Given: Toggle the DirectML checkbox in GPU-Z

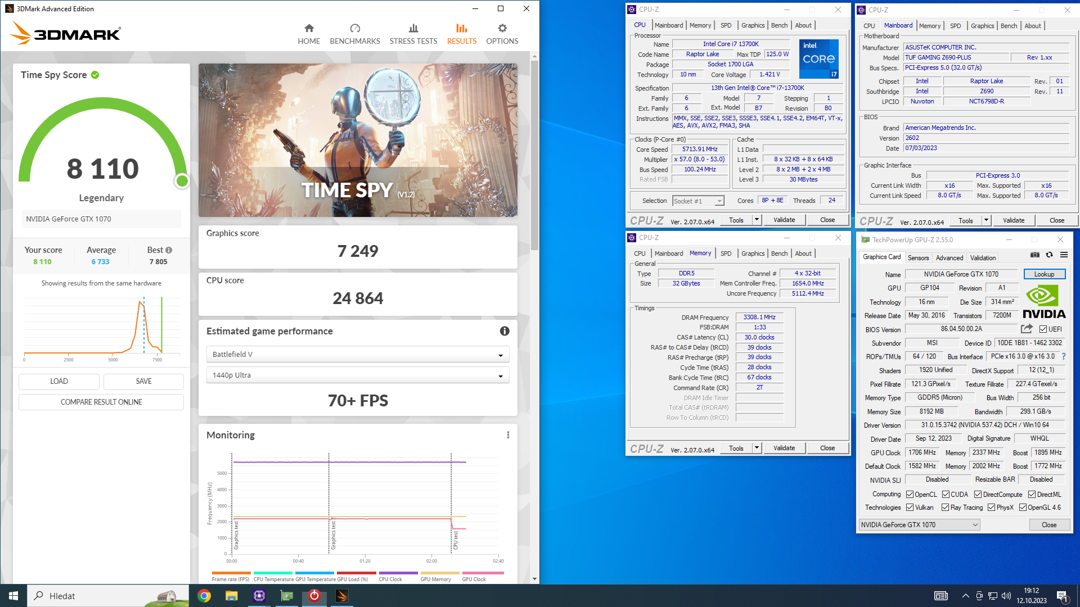Looking at the screenshot, I should 1032,495.
